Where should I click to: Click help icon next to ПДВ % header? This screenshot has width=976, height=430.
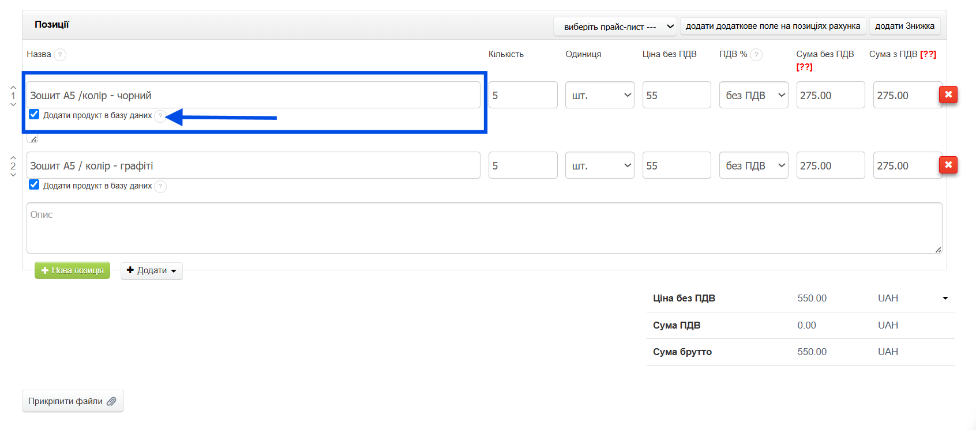pyautogui.click(x=756, y=55)
